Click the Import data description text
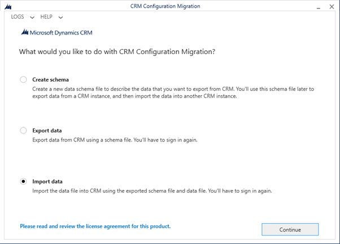Screen dimensions: 340x244 click(152, 191)
